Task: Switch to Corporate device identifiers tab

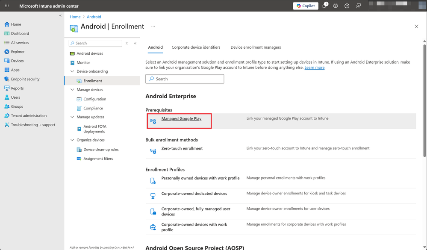Action: (196, 47)
